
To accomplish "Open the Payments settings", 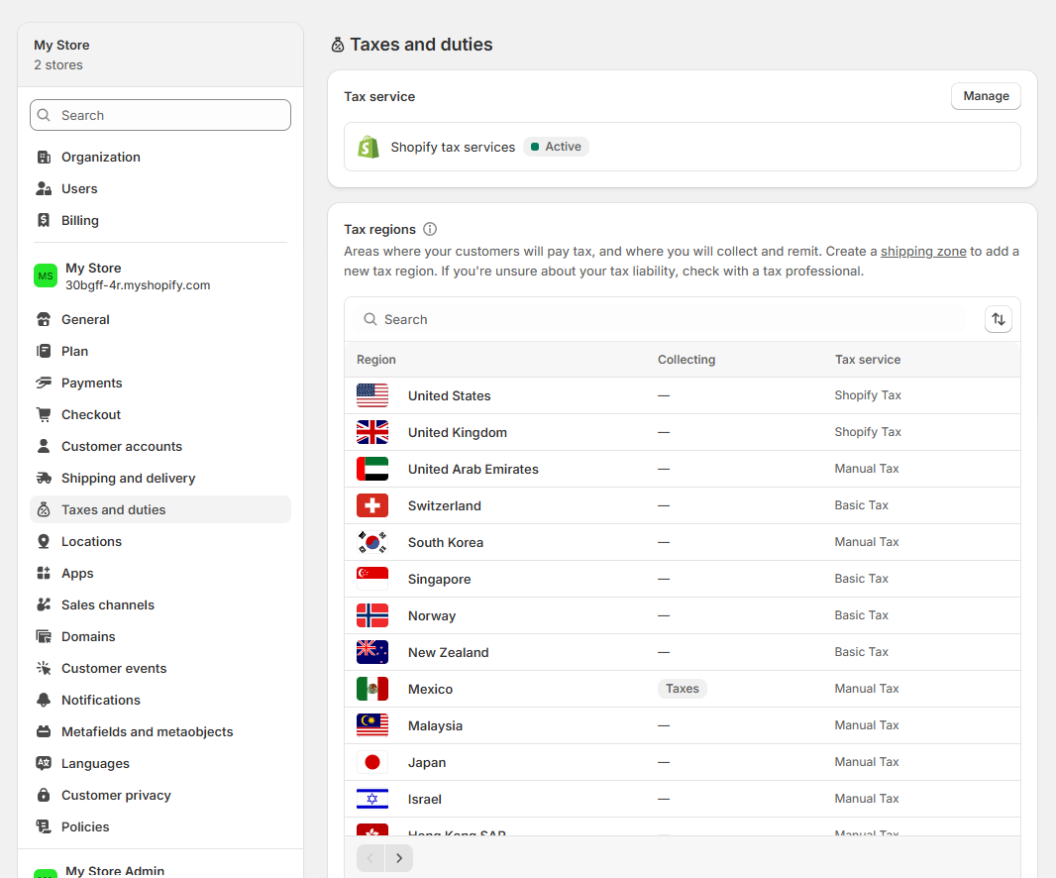I will point(160,383).
